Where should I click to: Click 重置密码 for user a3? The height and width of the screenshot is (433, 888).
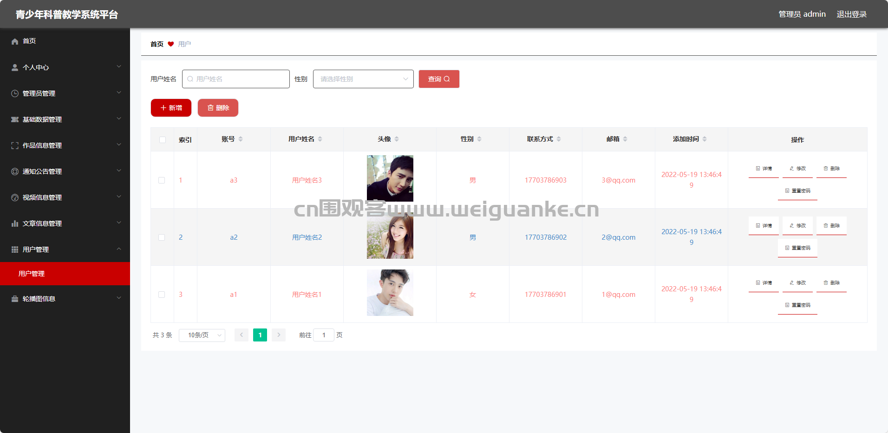coord(797,191)
